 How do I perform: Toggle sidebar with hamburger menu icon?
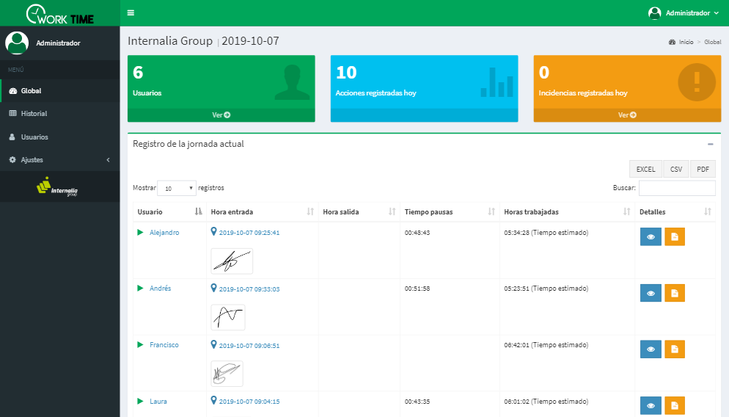131,13
